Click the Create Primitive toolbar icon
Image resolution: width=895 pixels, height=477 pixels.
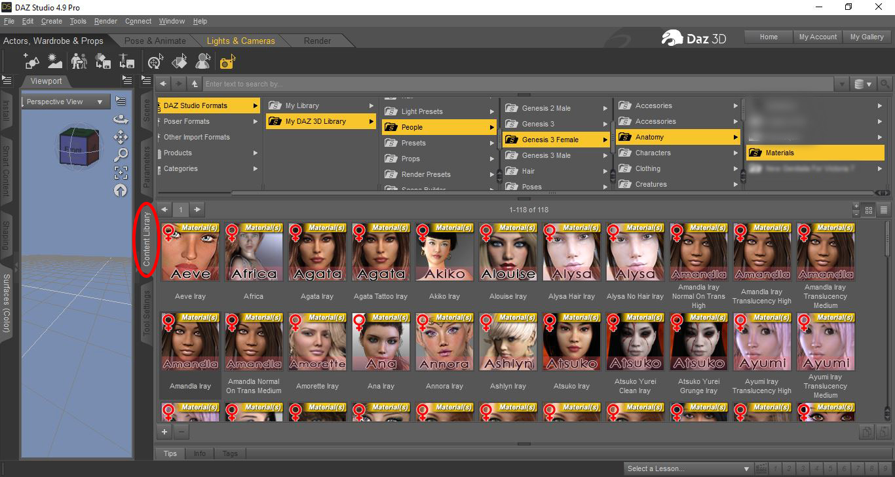[x=31, y=62]
